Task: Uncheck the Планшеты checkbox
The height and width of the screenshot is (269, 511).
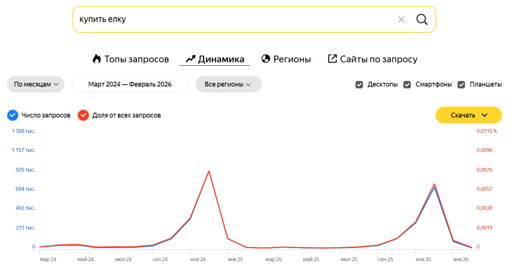Action: click(462, 84)
